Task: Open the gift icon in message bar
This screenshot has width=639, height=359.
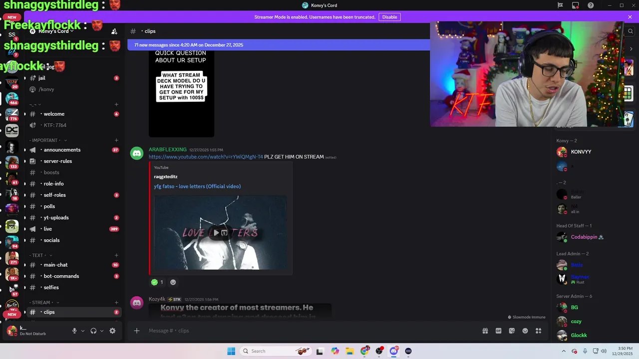Action: click(x=485, y=331)
